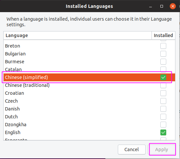The height and width of the screenshot is (159, 180).
Task: Uncheck the Chinese (simplified) checkbox
Action: (x=163, y=77)
